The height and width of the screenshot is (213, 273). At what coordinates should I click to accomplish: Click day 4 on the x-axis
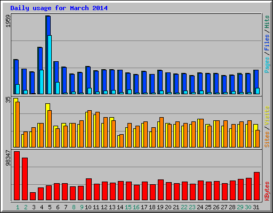[42, 207]
